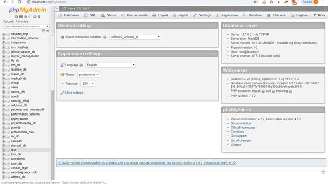This screenshot has height=184, width=328.
Task: Open help for Server connection collation
Action: point(105,37)
